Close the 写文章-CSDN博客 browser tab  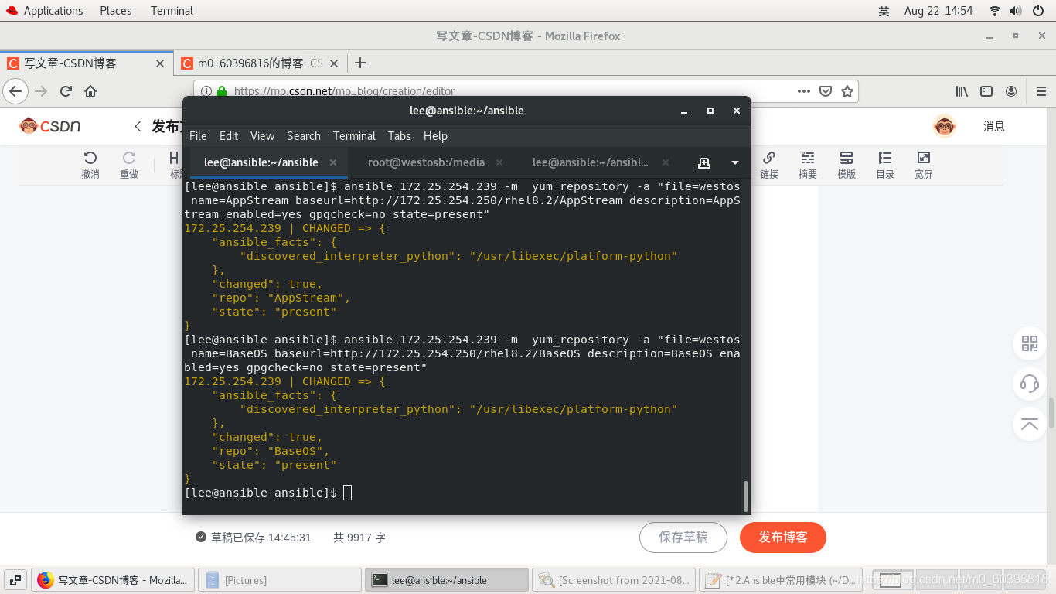(x=160, y=63)
